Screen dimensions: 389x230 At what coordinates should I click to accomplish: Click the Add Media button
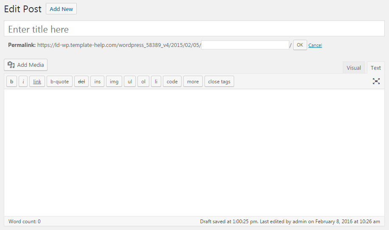click(x=26, y=65)
